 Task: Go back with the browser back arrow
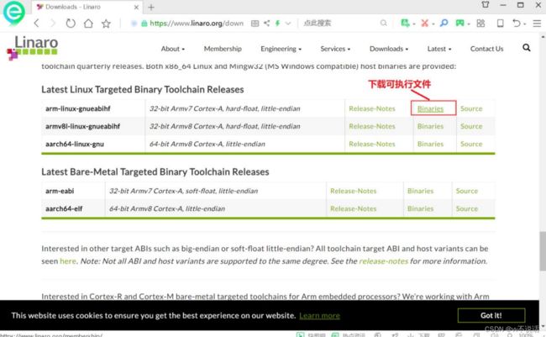pyautogui.click(x=37, y=24)
